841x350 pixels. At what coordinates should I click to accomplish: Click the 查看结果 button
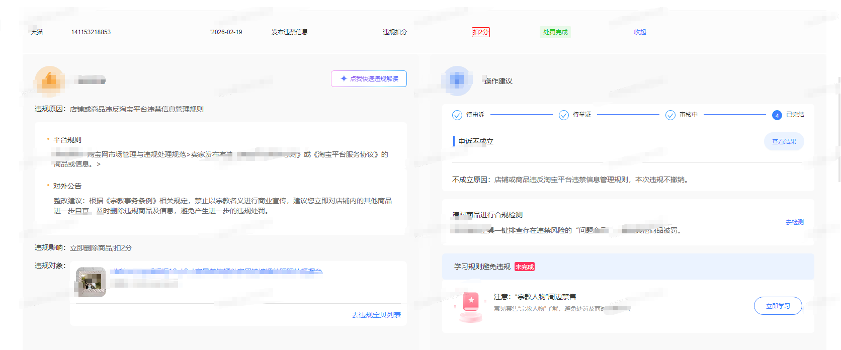(x=784, y=142)
